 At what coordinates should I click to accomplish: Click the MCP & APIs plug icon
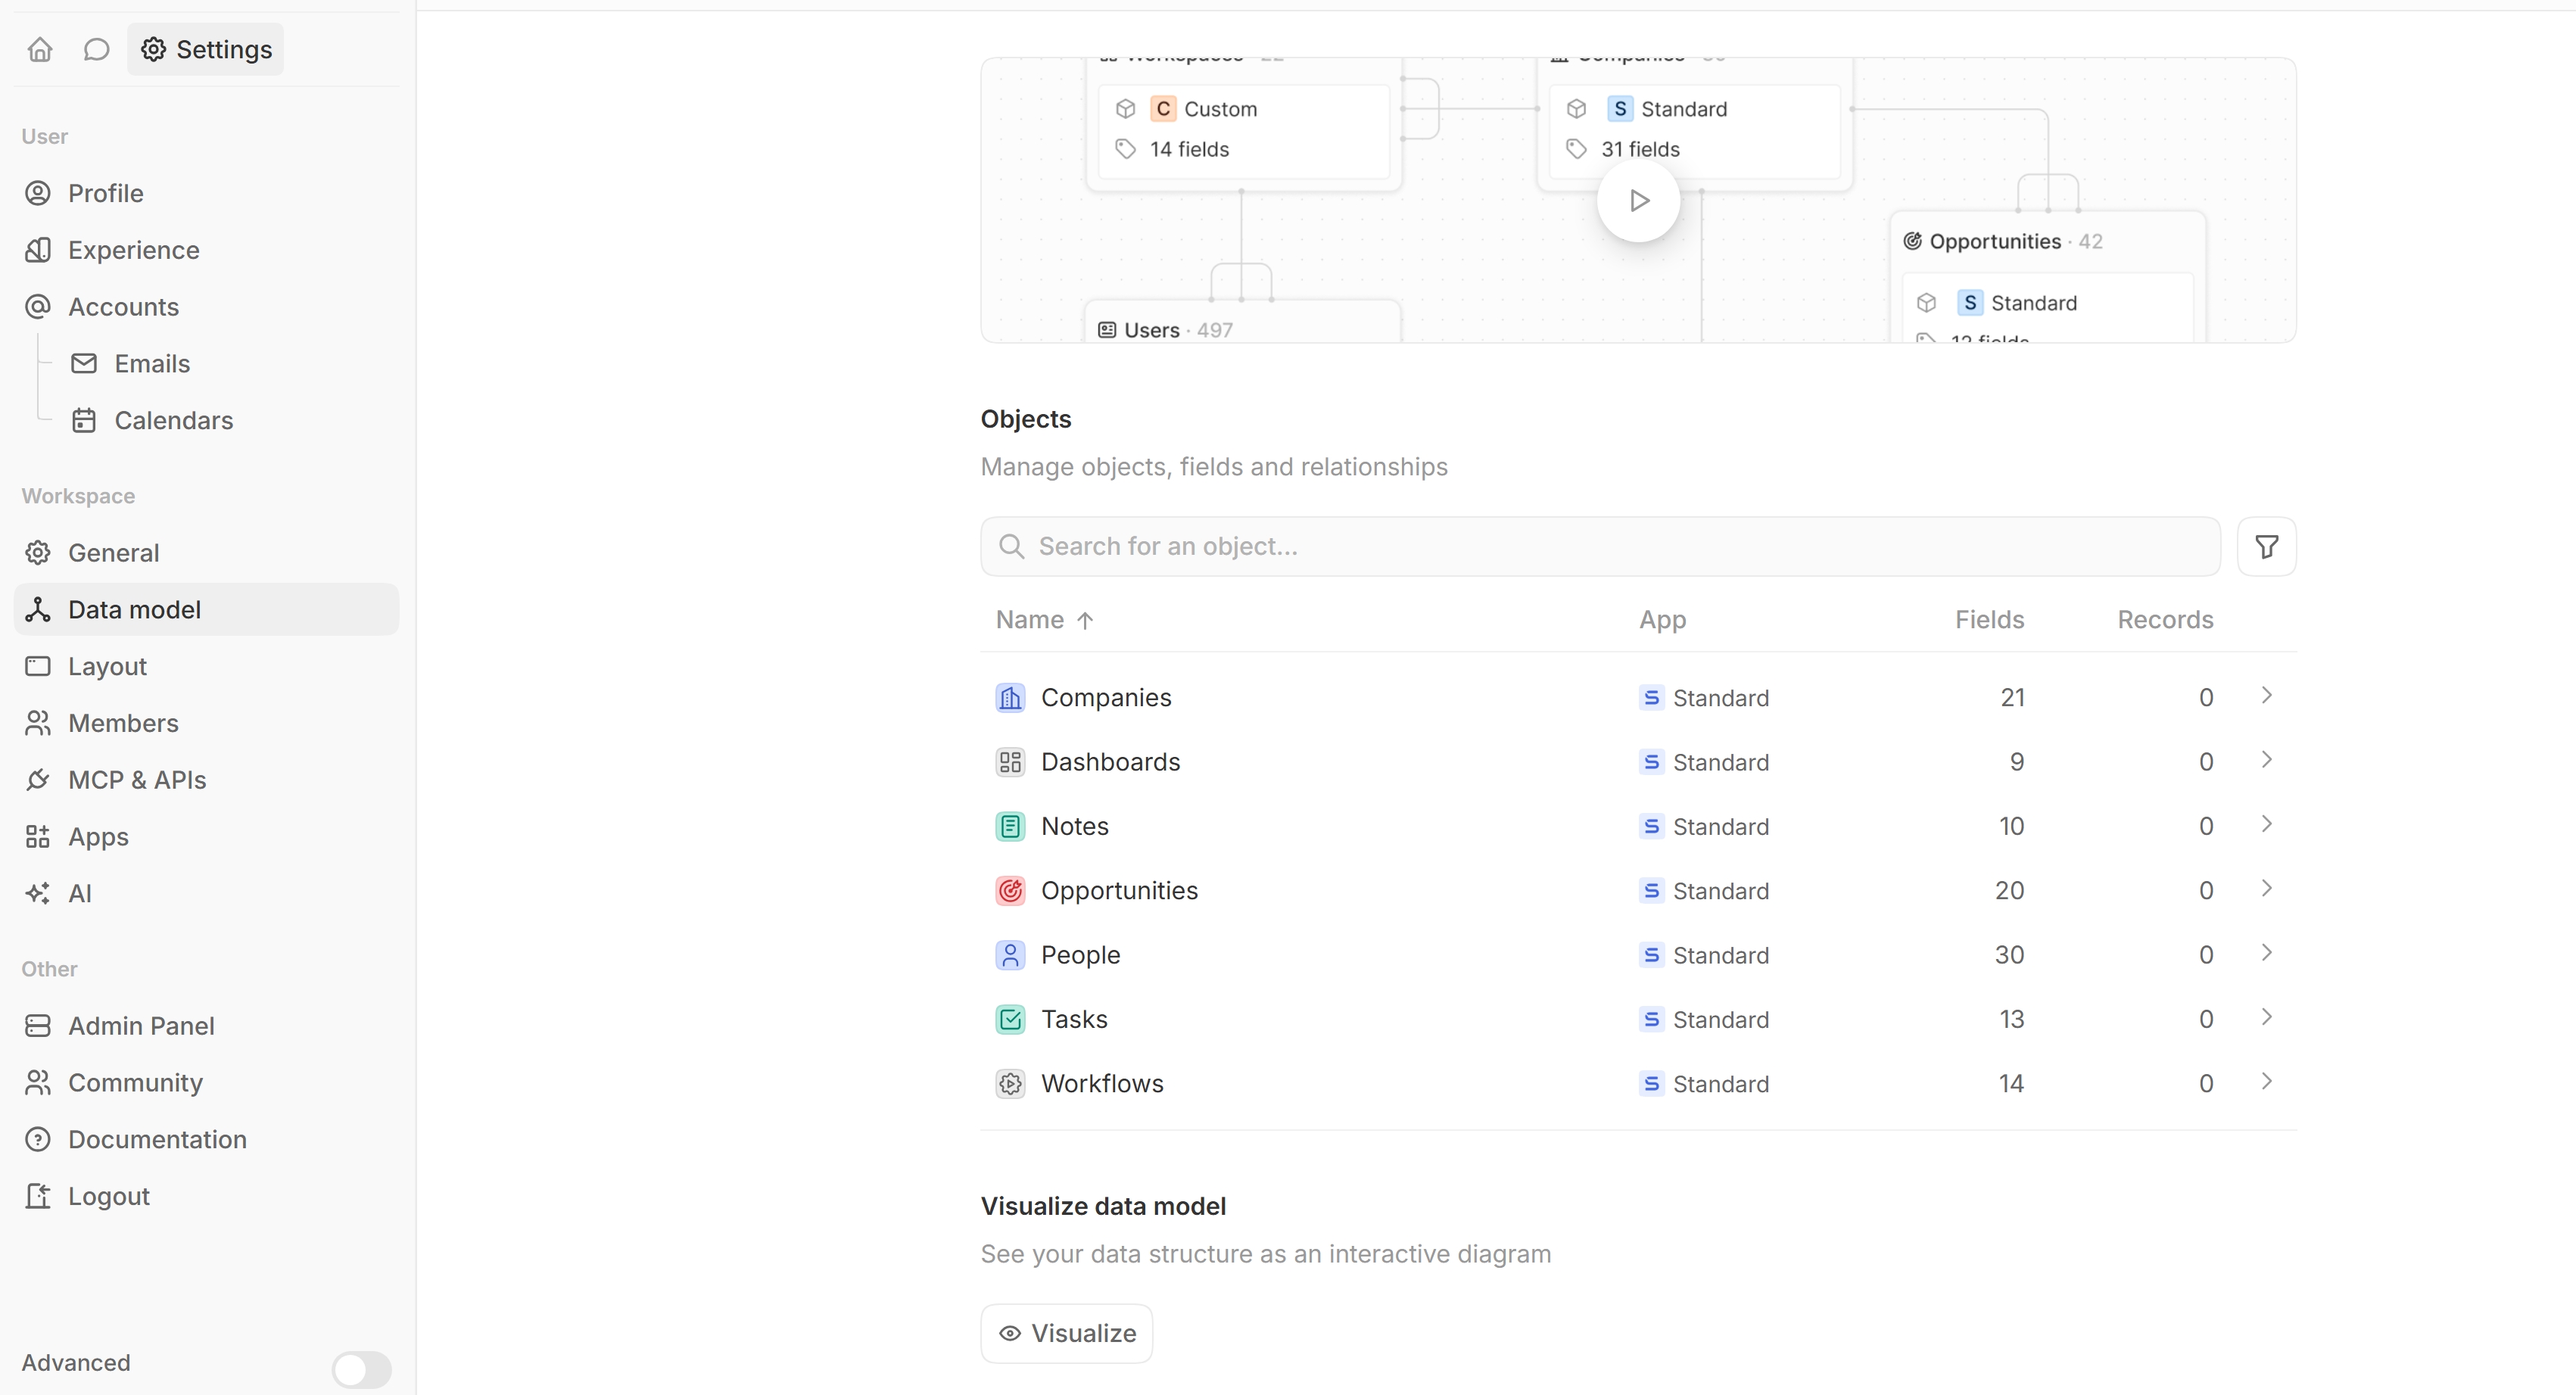pyautogui.click(x=38, y=780)
